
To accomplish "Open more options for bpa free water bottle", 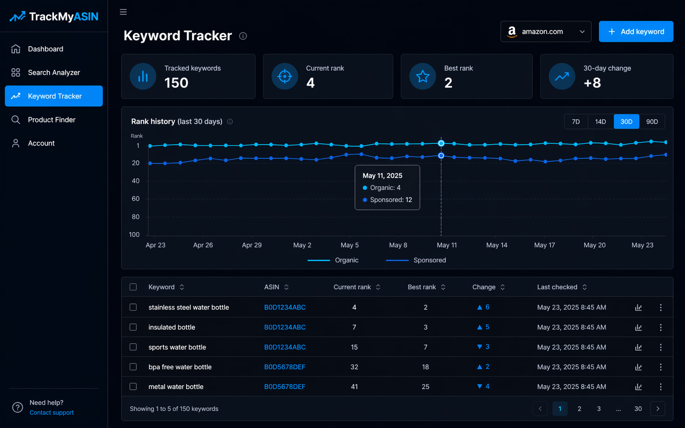I will pyautogui.click(x=661, y=367).
